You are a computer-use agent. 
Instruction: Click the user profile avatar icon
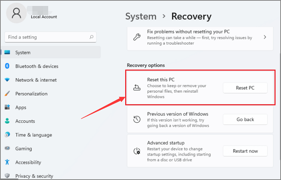tap(16, 13)
